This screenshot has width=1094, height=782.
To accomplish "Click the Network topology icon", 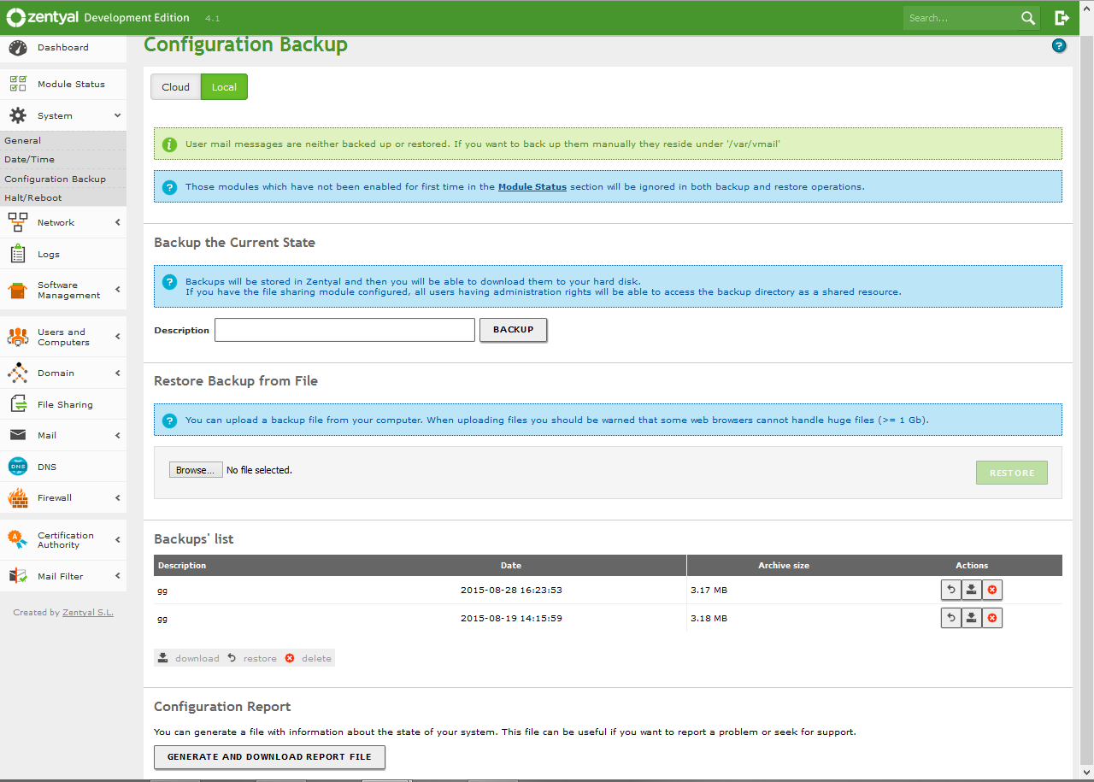I will click(18, 222).
